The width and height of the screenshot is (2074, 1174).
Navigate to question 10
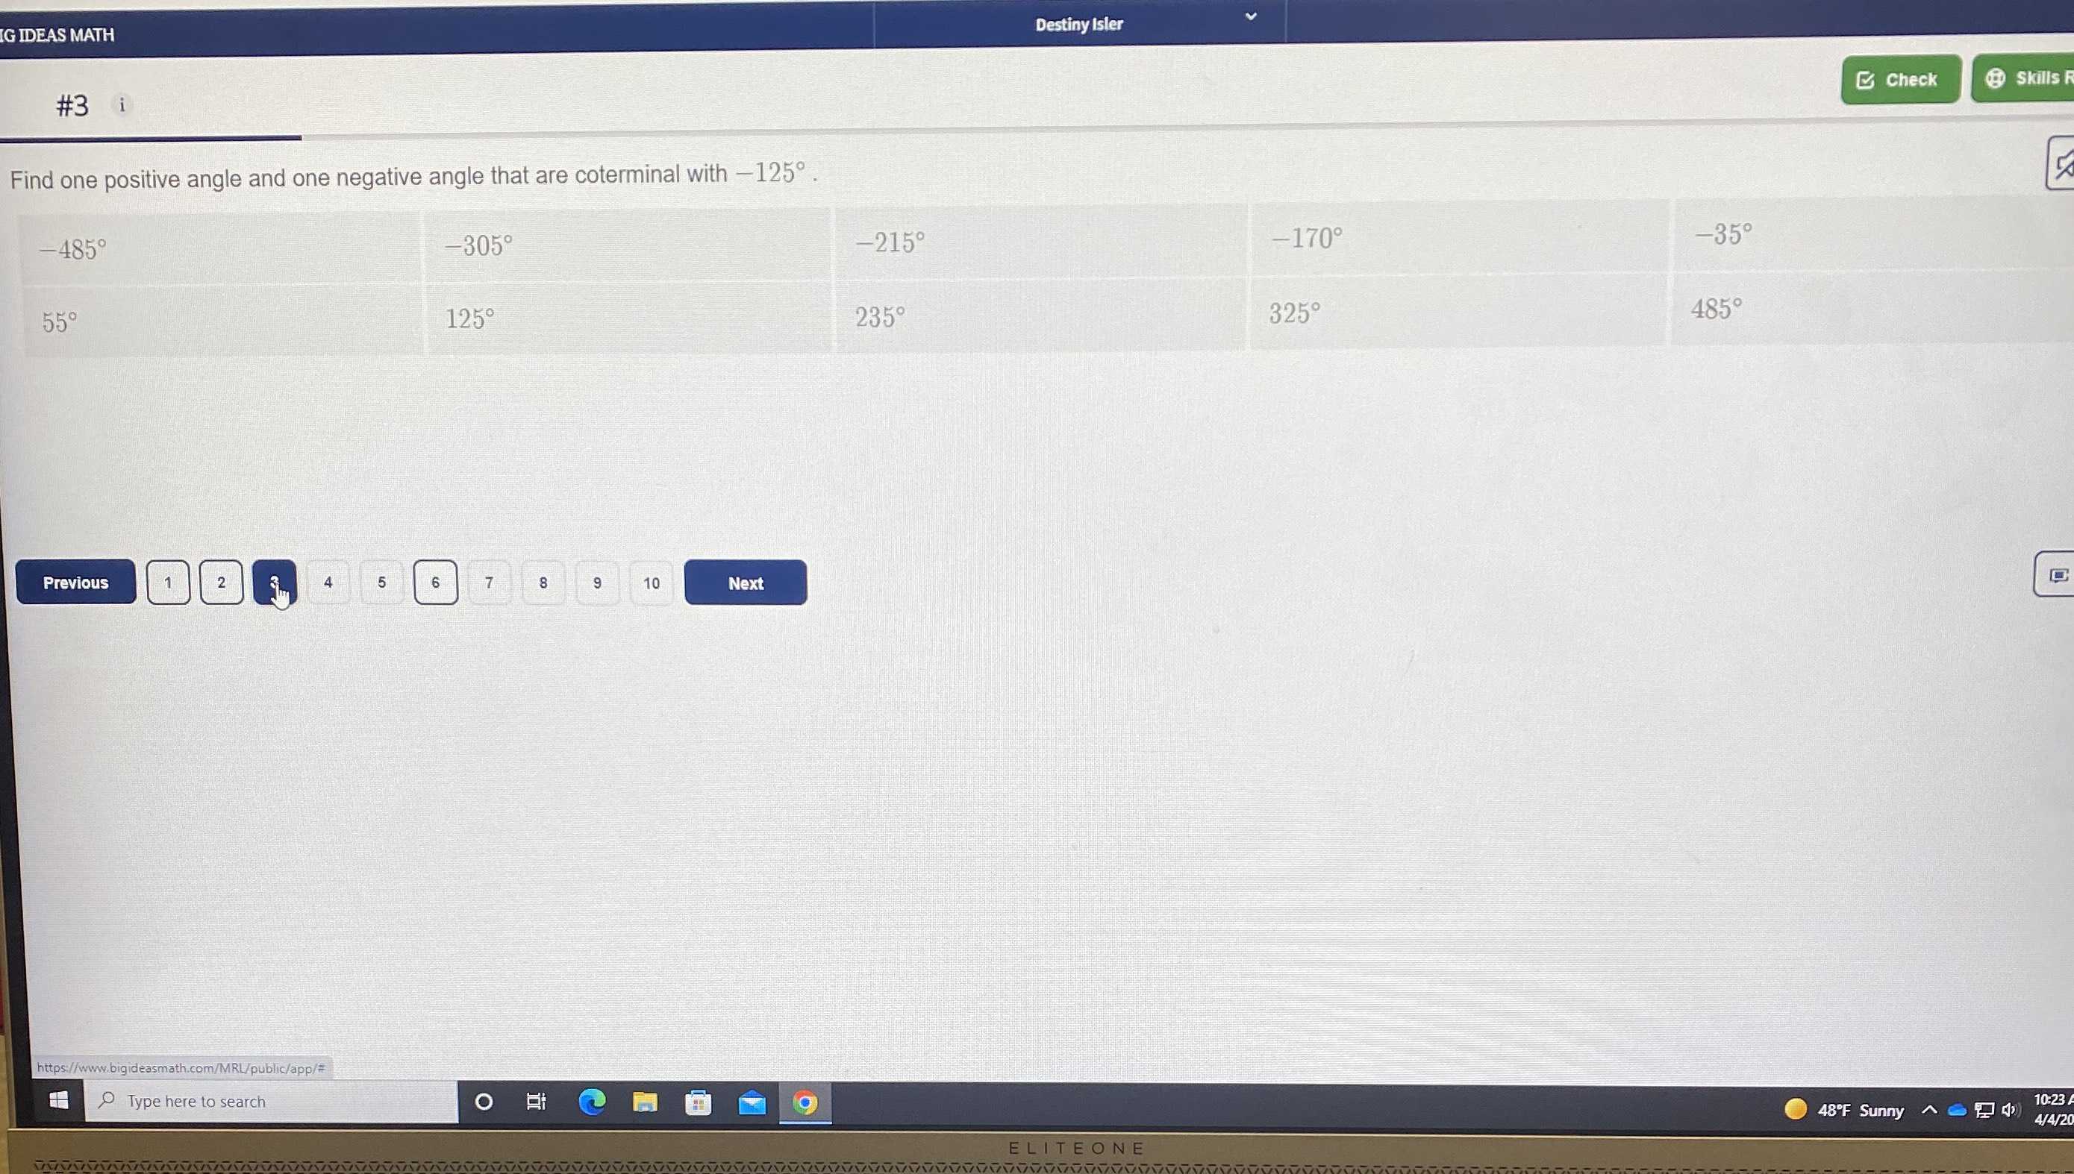coord(651,582)
